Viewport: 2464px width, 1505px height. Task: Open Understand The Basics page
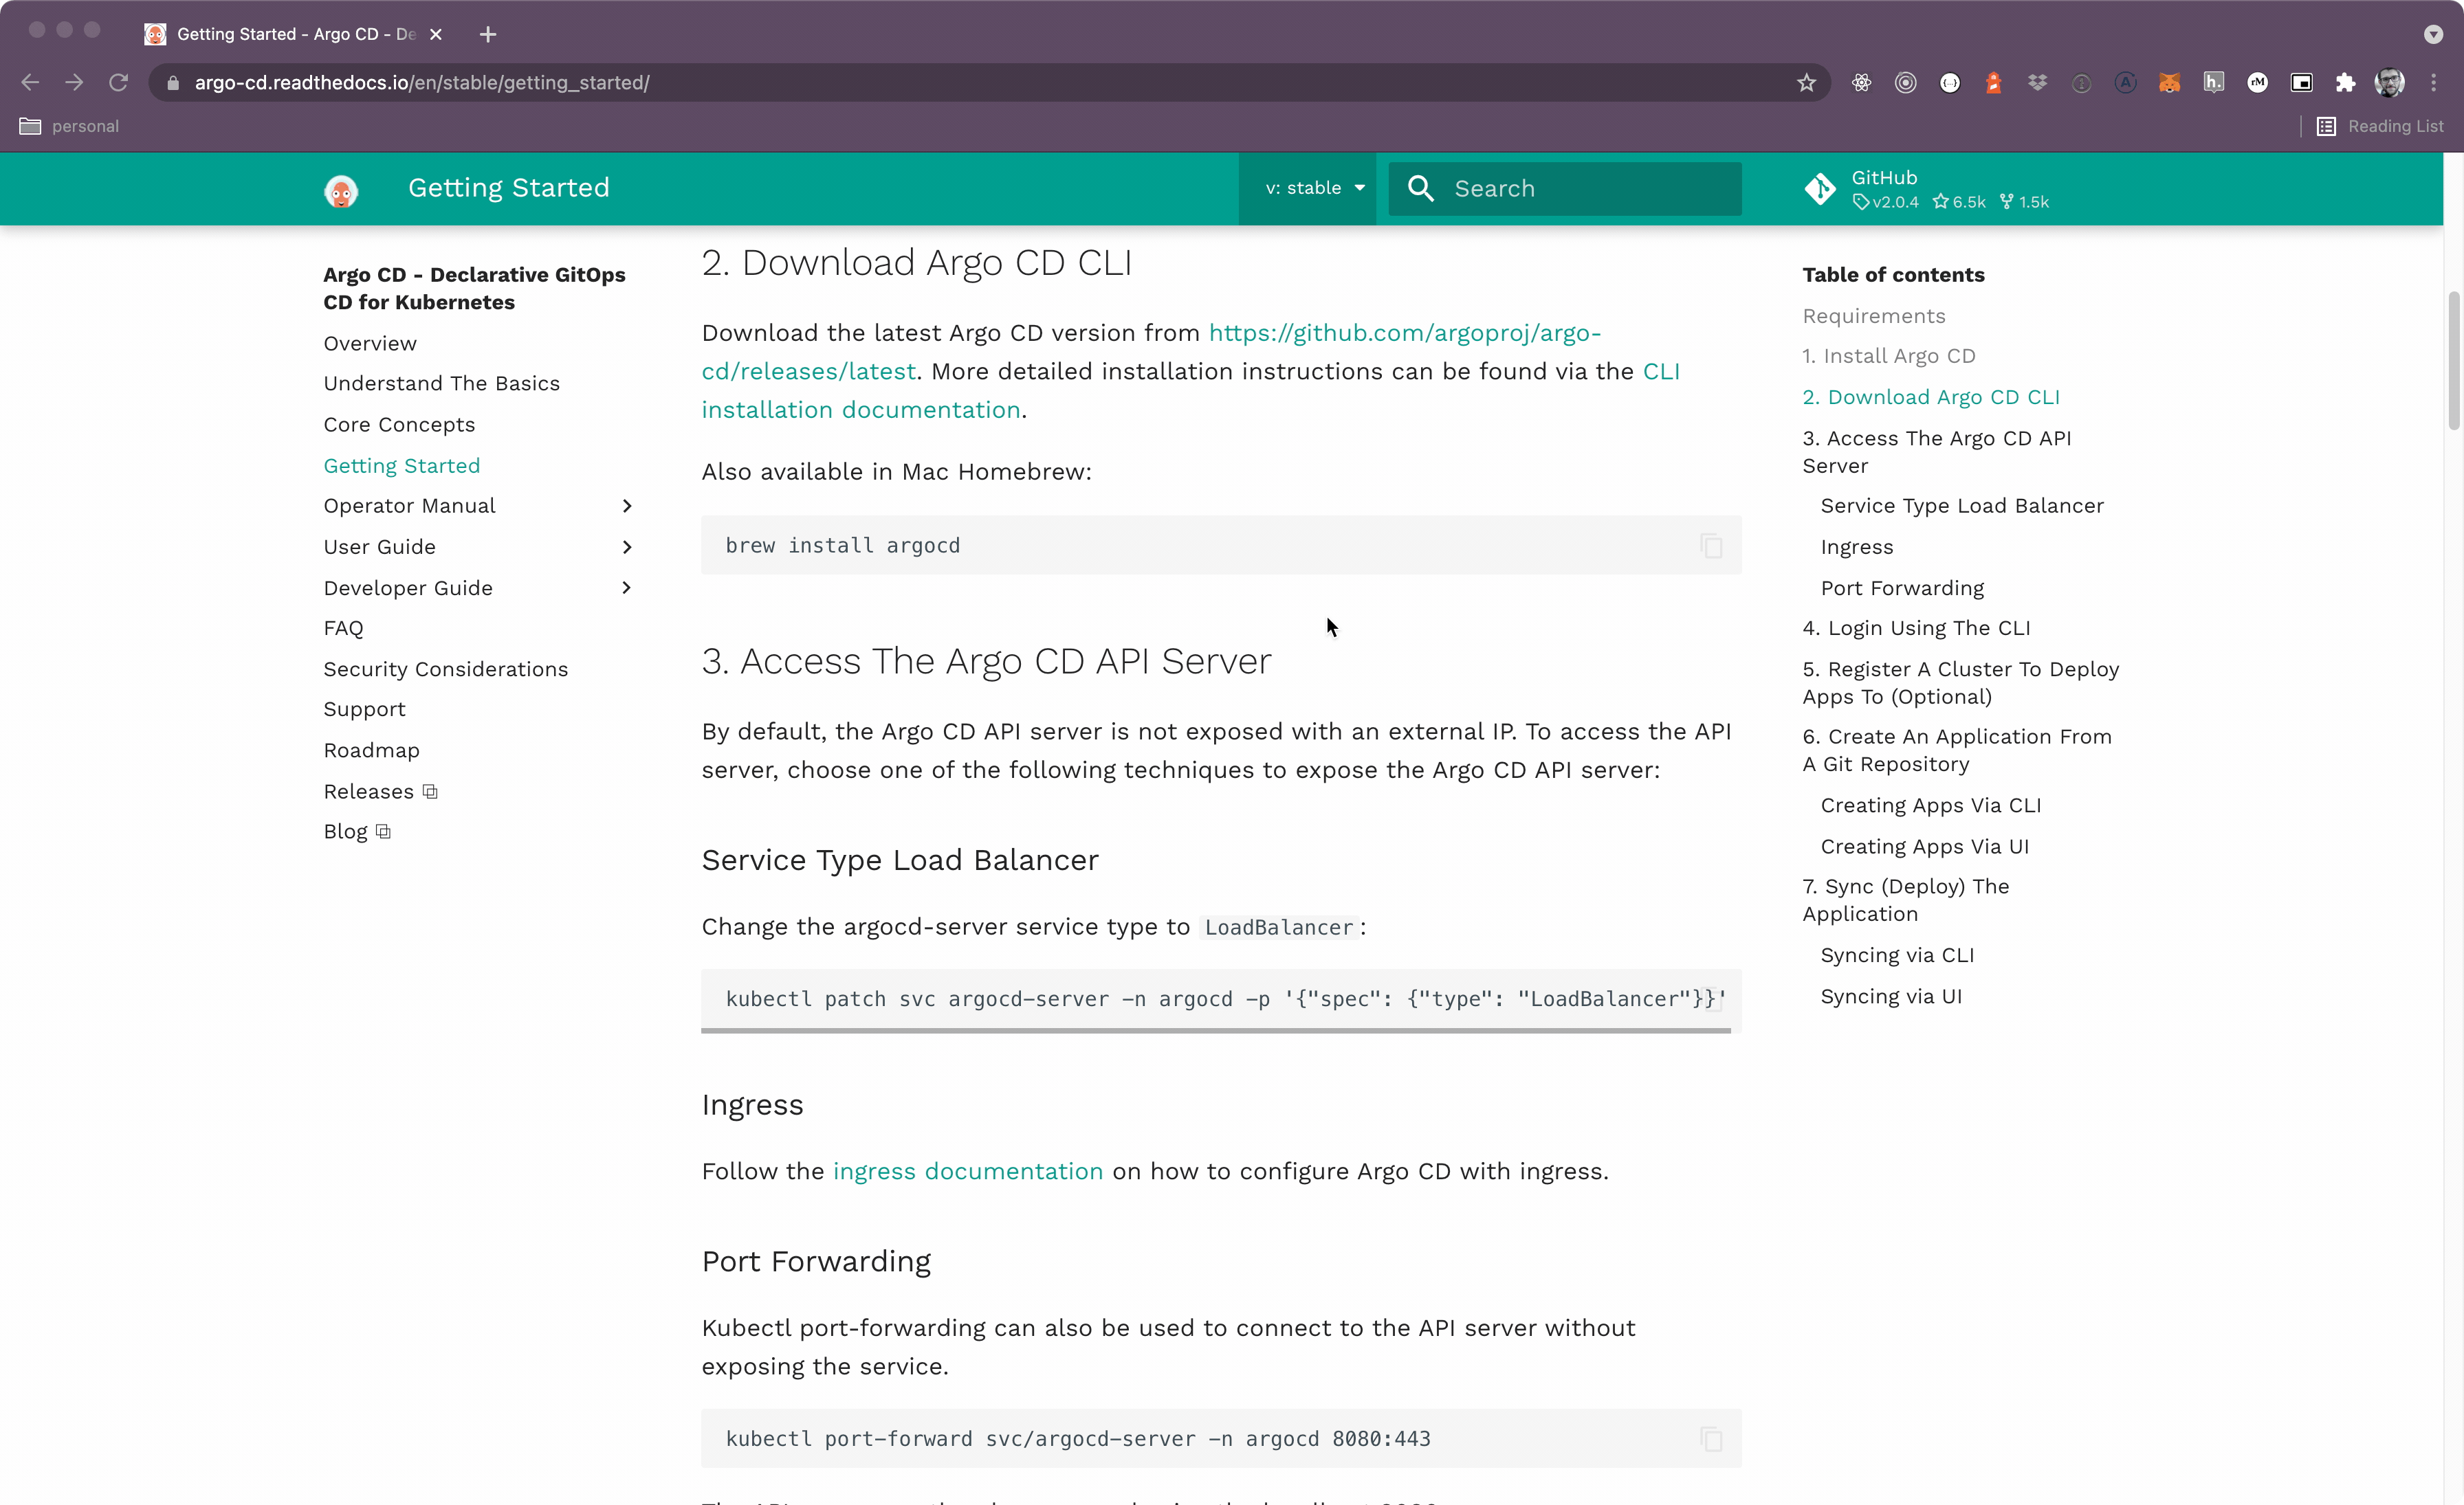click(x=441, y=383)
